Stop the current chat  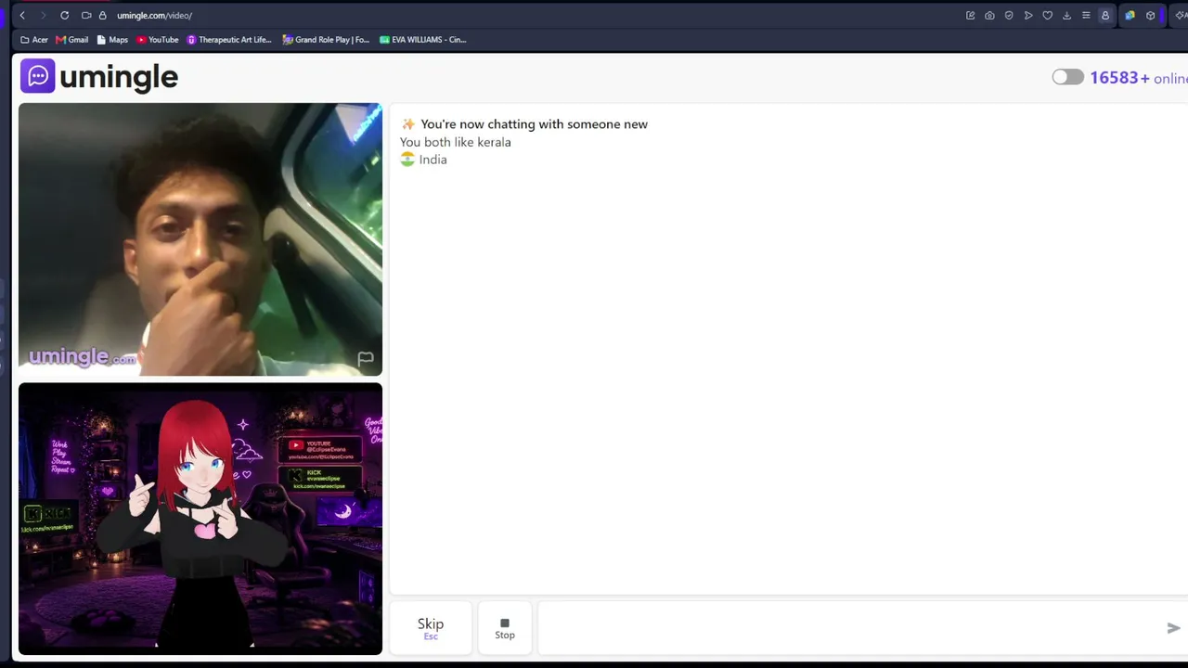[x=505, y=628]
